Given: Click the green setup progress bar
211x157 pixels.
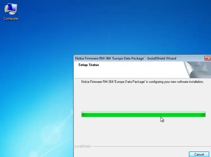Looking at the screenshot, I should tap(143, 114).
